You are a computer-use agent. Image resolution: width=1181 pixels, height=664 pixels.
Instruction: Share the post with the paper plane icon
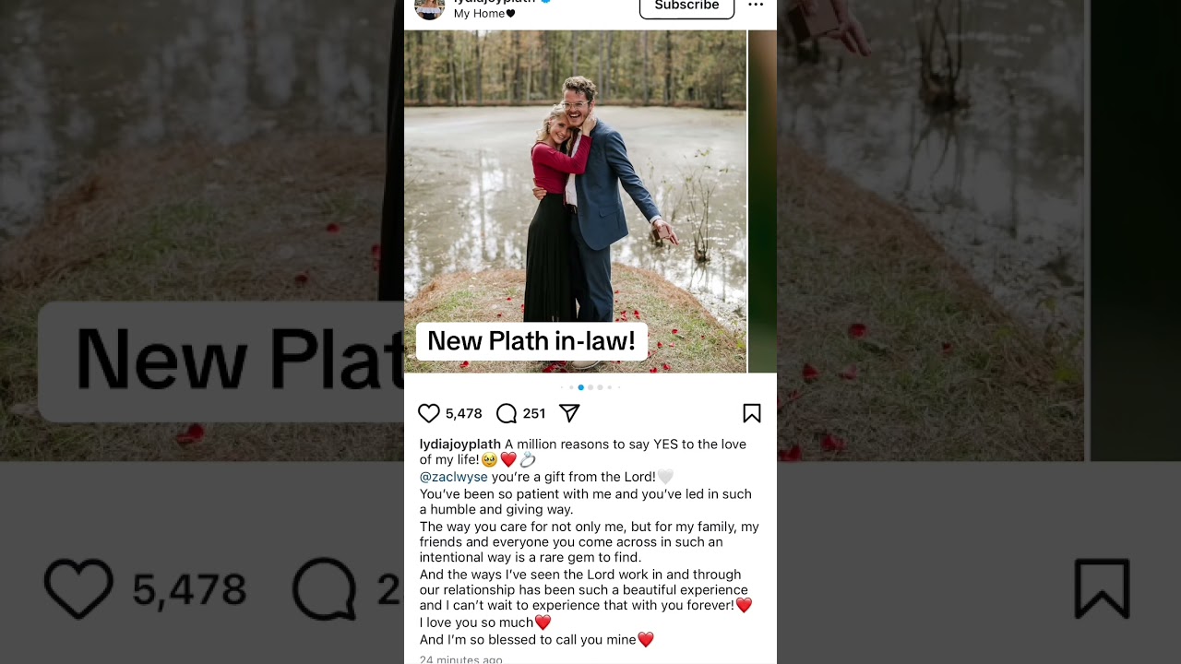569,413
